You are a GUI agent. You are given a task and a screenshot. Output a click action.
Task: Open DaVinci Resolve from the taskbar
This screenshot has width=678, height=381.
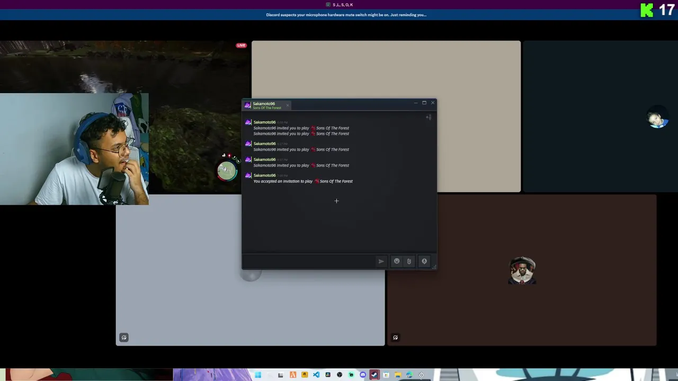point(328,375)
